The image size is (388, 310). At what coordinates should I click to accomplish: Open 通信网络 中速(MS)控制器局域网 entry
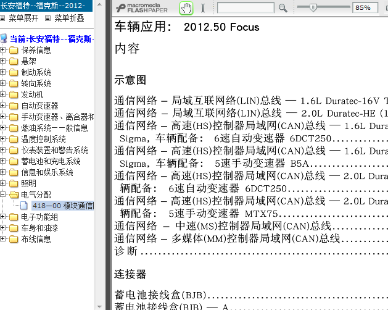point(251,226)
